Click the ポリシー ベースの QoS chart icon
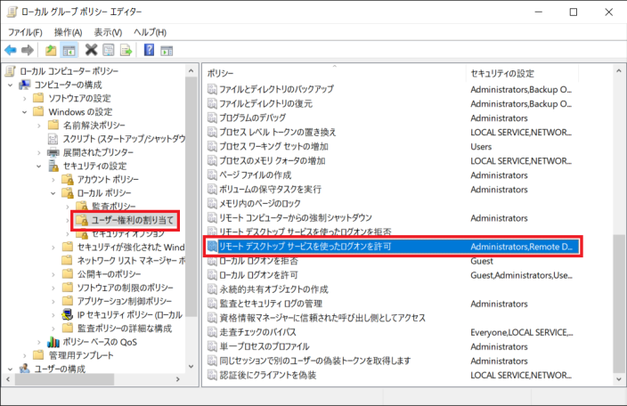This screenshot has width=627, height=406. pyautogui.click(x=53, y=342)
